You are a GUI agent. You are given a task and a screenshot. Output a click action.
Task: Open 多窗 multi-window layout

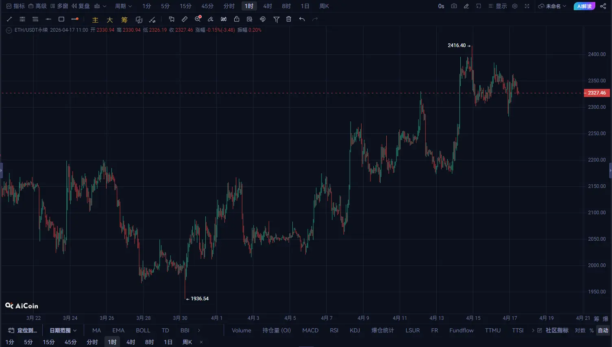[59, 6]
